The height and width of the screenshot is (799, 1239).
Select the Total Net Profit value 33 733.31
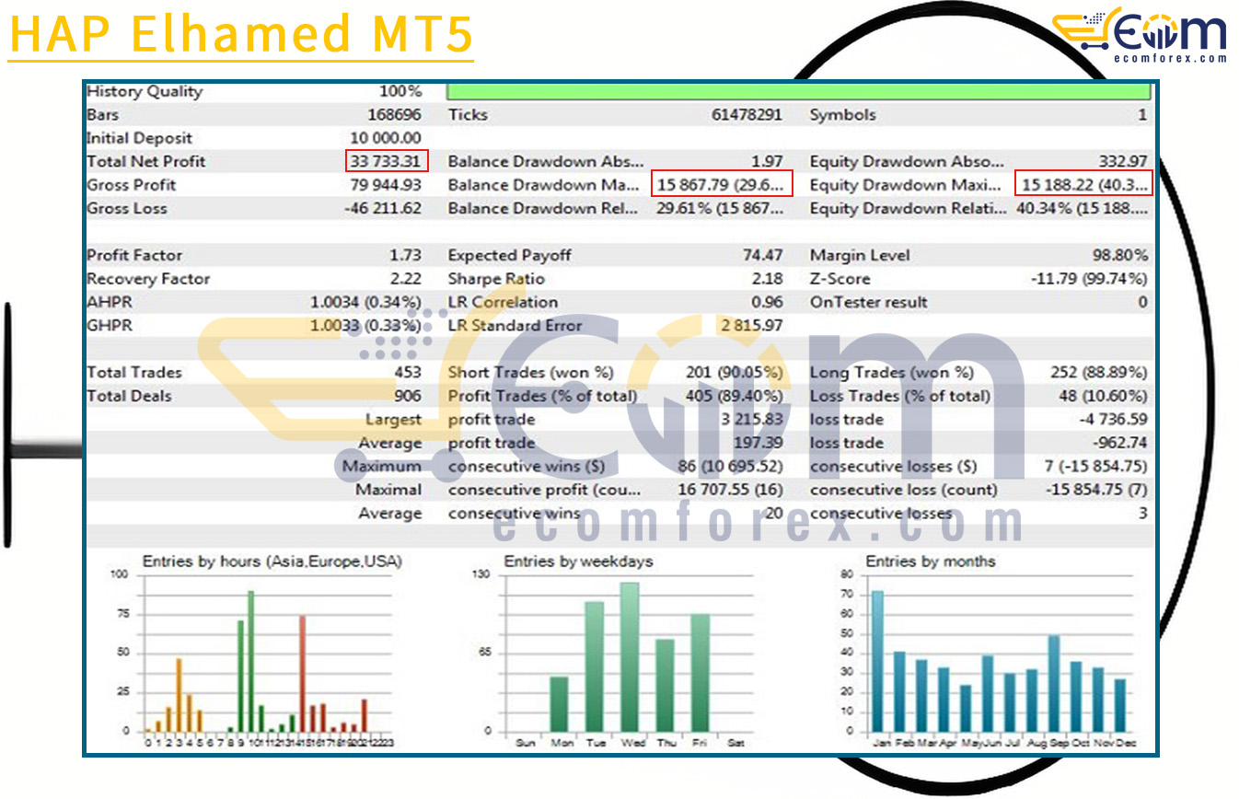point(388,161)
